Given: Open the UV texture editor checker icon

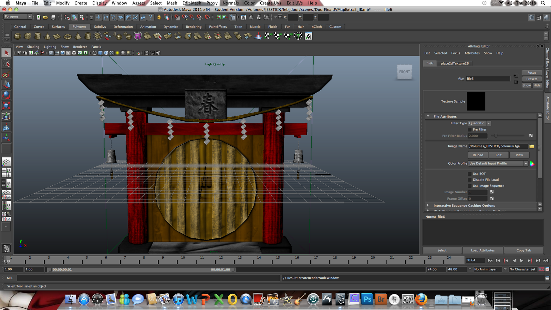Looking at the screenshot, I should [x=308, y=36].
